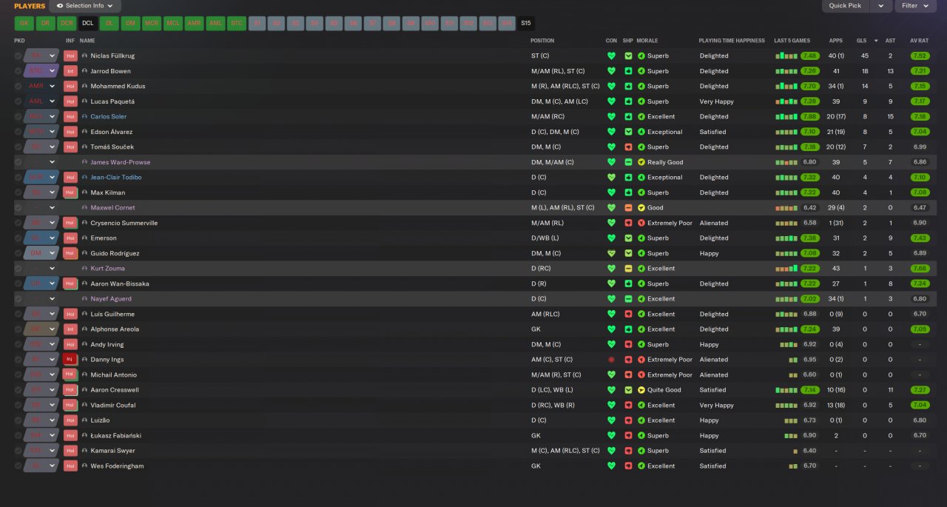The image size is (947, 507).
Task: Toggle the picked checkmark for Lucas Paquetá
Action: click(18, 101)
